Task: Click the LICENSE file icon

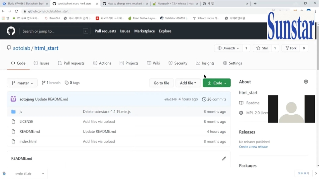Action: (13, 122)
